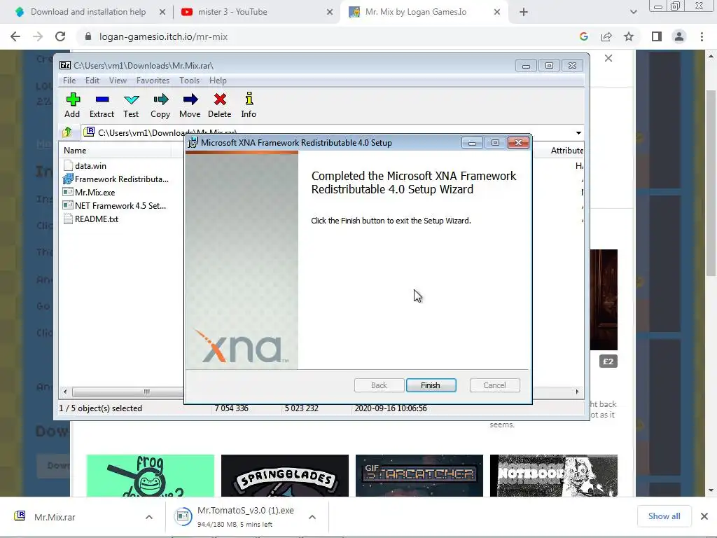The image size is (717, 538).
Task: Toggle the browser side panel
Action: tap(657, 36)
